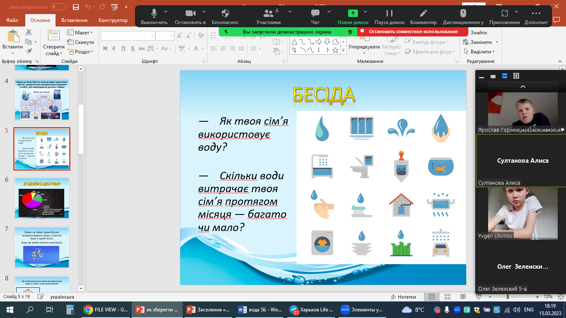Select the Основне ribbon tab
566x318 pixels.
click(40, 20)
